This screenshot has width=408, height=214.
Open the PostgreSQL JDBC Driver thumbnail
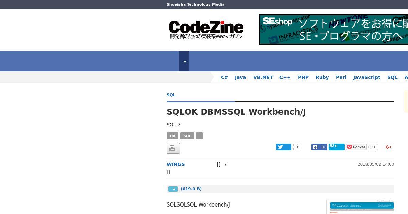click(x=360, y=207)
